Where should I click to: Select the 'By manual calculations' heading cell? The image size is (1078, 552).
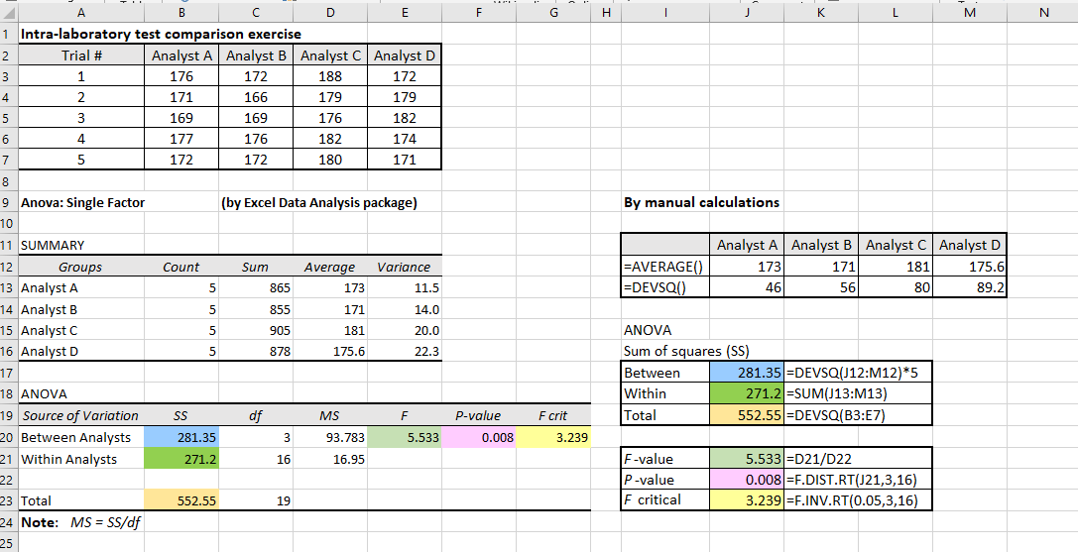(x=701, y=202)
